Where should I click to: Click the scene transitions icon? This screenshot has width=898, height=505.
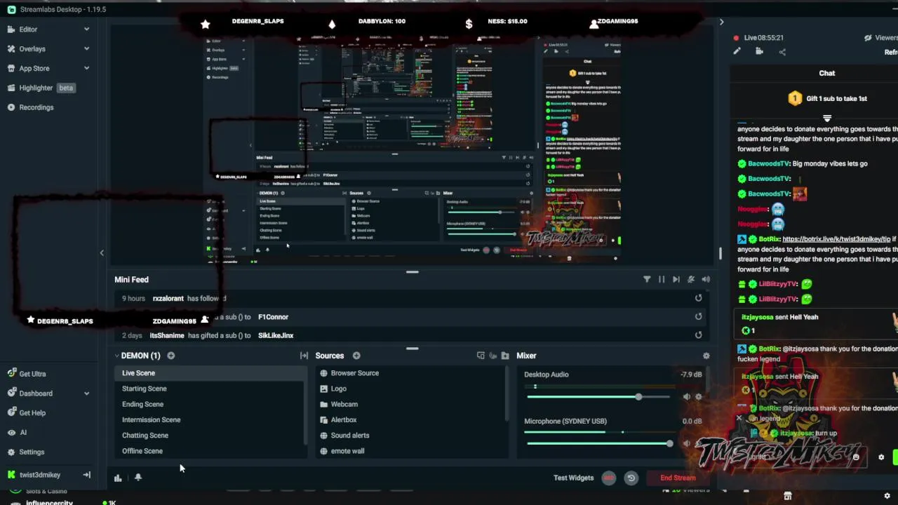(304, 356)
